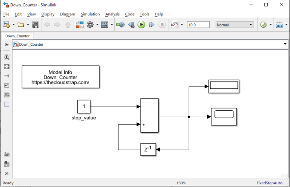Viewport: 290px width, 187px height.
Task: Click the Build Model icon
Action: 279,25
